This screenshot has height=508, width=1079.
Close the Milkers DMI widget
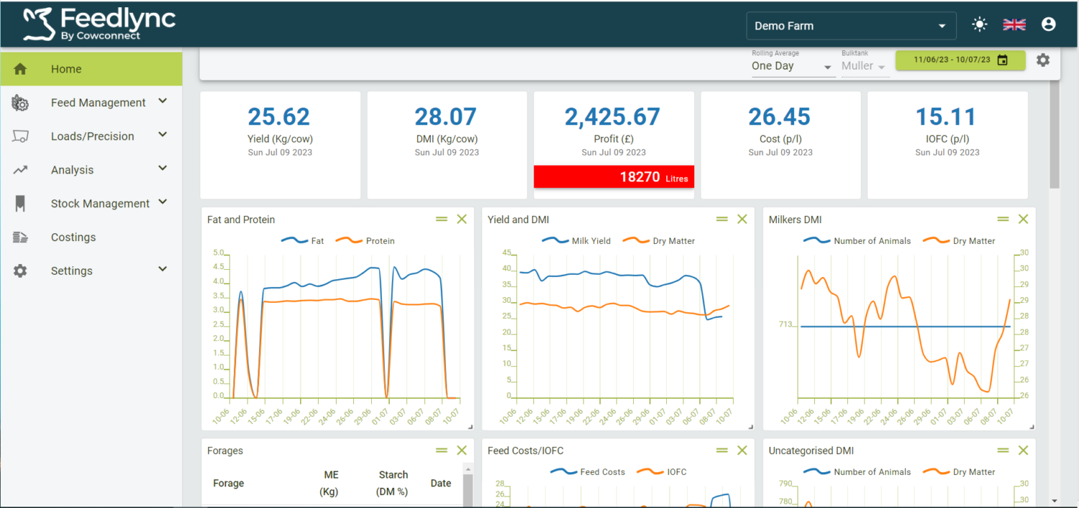tap(1023, 219)
